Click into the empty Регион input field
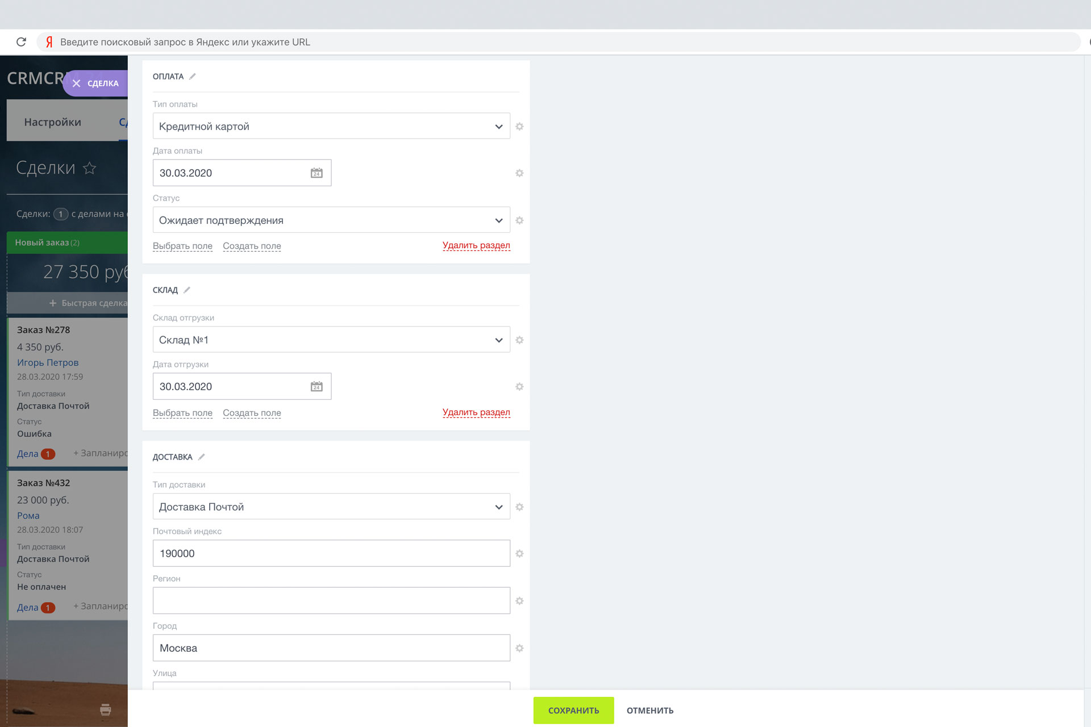This screenshot has width=1091, height=727. click(x=331, y=601)
